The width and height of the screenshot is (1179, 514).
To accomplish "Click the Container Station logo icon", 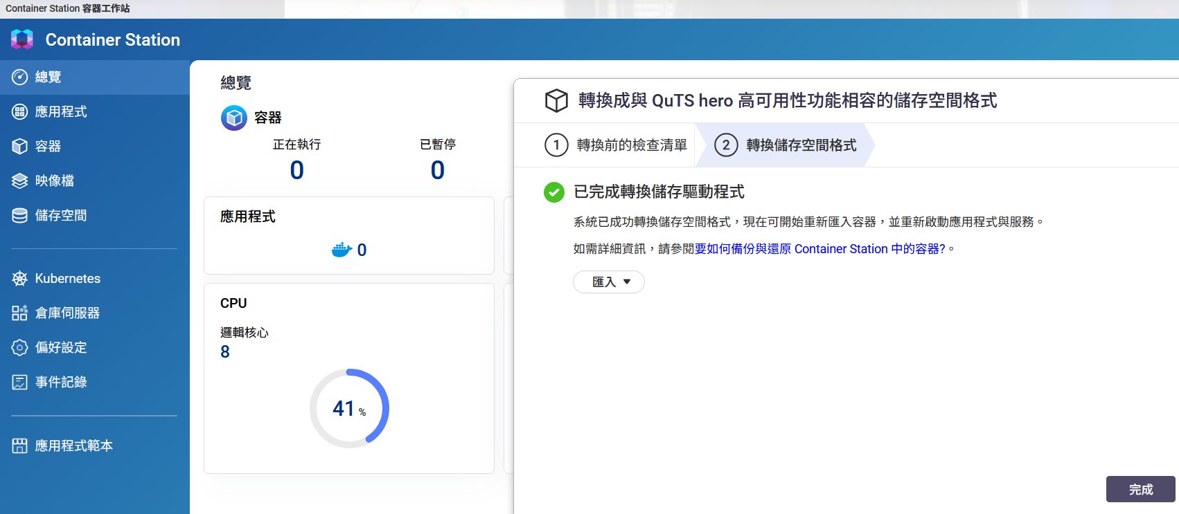I will click(22, 39).
